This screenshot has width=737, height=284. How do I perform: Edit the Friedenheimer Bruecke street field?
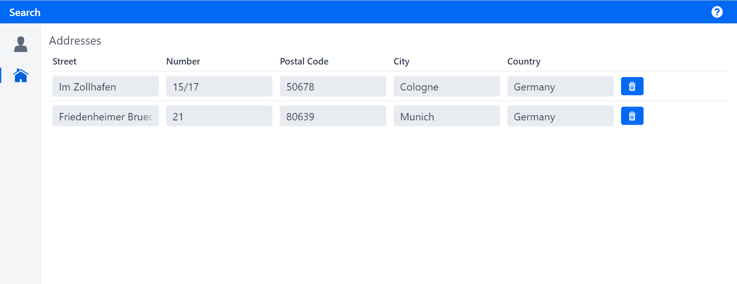pyautogui.click(x=106, y=116)
